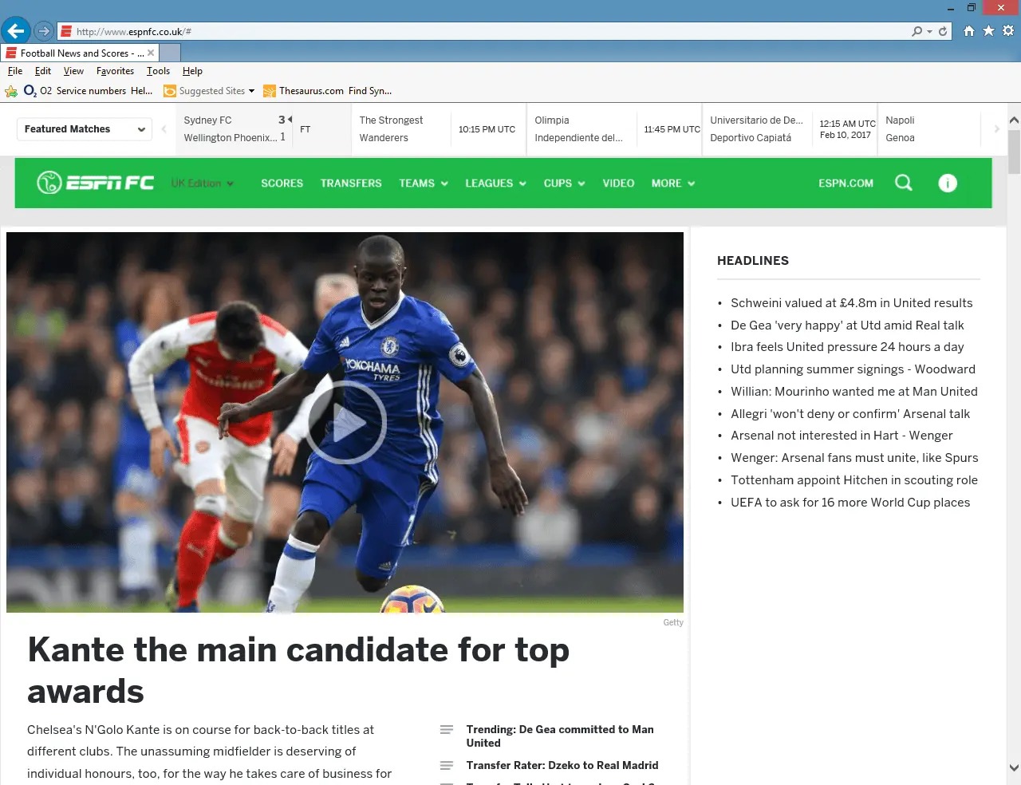This screenshot has width=1021, height=785.
Task: Play the Kante video
Action: [x=345, y=422]
